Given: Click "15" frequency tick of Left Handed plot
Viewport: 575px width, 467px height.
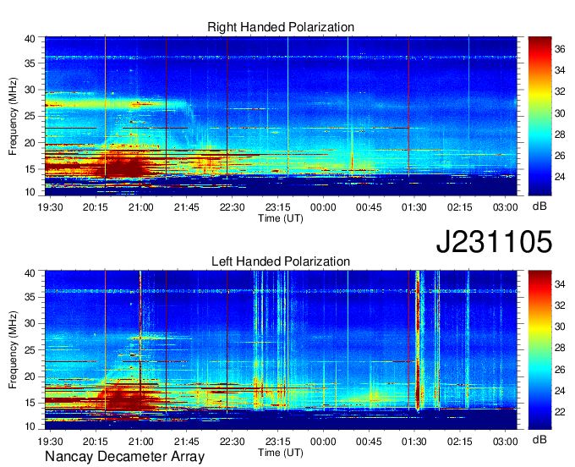Looking at the screenshot, I should coord(30,403).
